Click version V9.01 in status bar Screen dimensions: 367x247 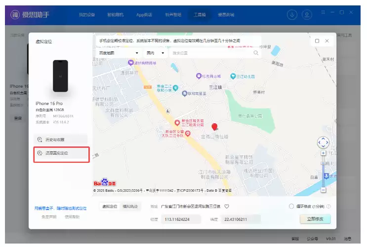coord(330,239)
